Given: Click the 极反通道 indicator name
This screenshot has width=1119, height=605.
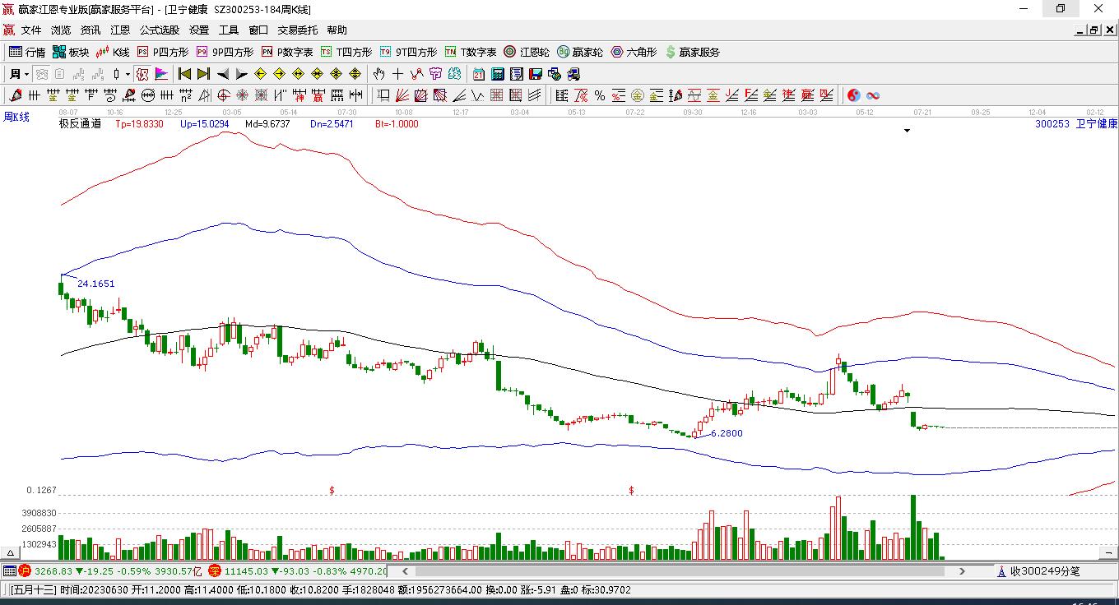Looking at the screenshot, I should coord(81,124).
